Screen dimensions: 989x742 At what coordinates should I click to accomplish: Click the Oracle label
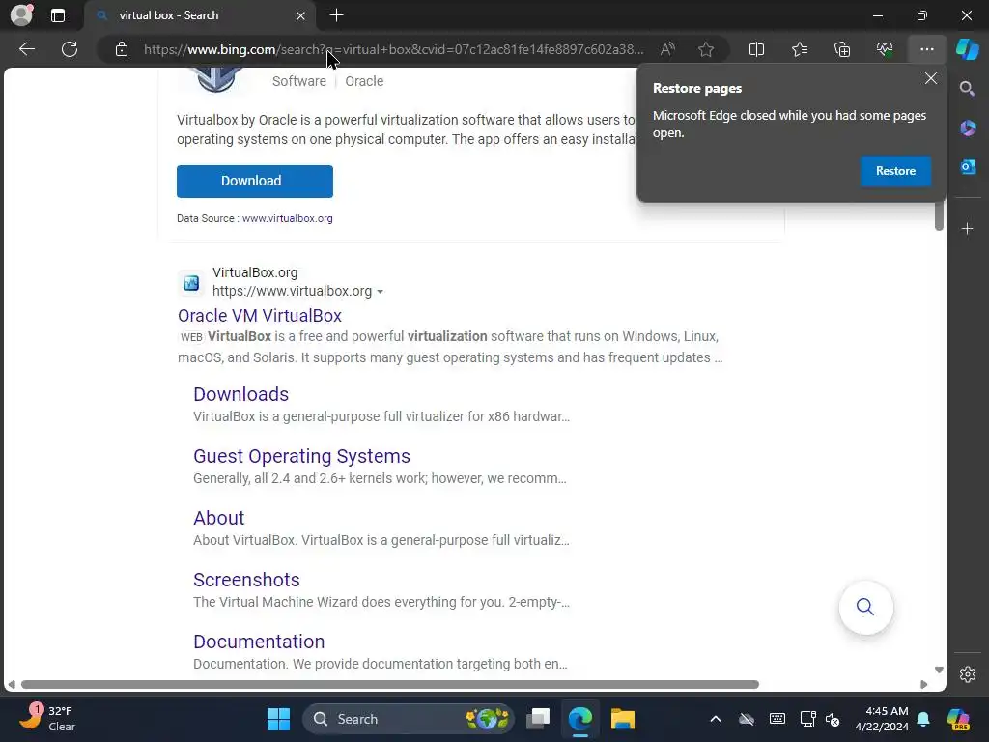click(364, 81)
